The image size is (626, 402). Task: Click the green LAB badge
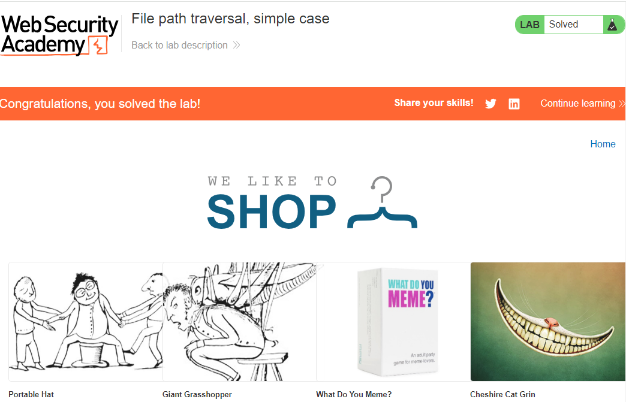(530, 25)
